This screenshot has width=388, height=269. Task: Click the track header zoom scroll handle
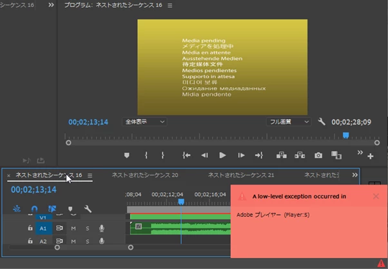pyautogui.click(x=57, y=247)
